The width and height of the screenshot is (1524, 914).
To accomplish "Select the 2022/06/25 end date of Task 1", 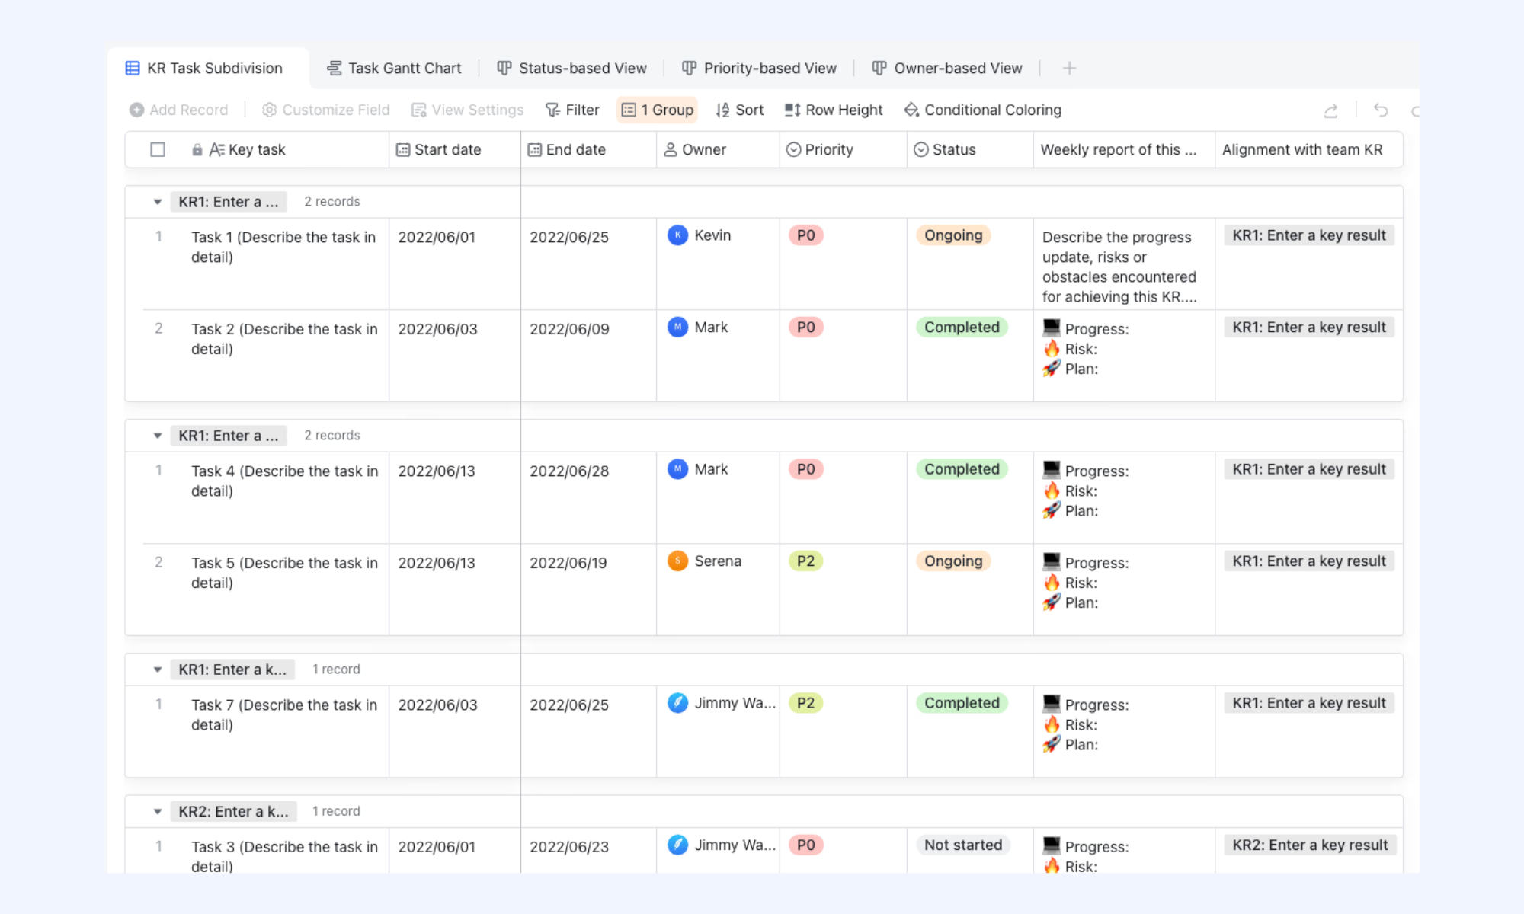I will coord(569,238).
